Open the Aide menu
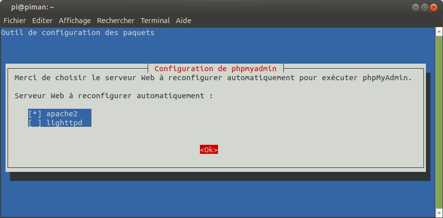 [184, 21]
